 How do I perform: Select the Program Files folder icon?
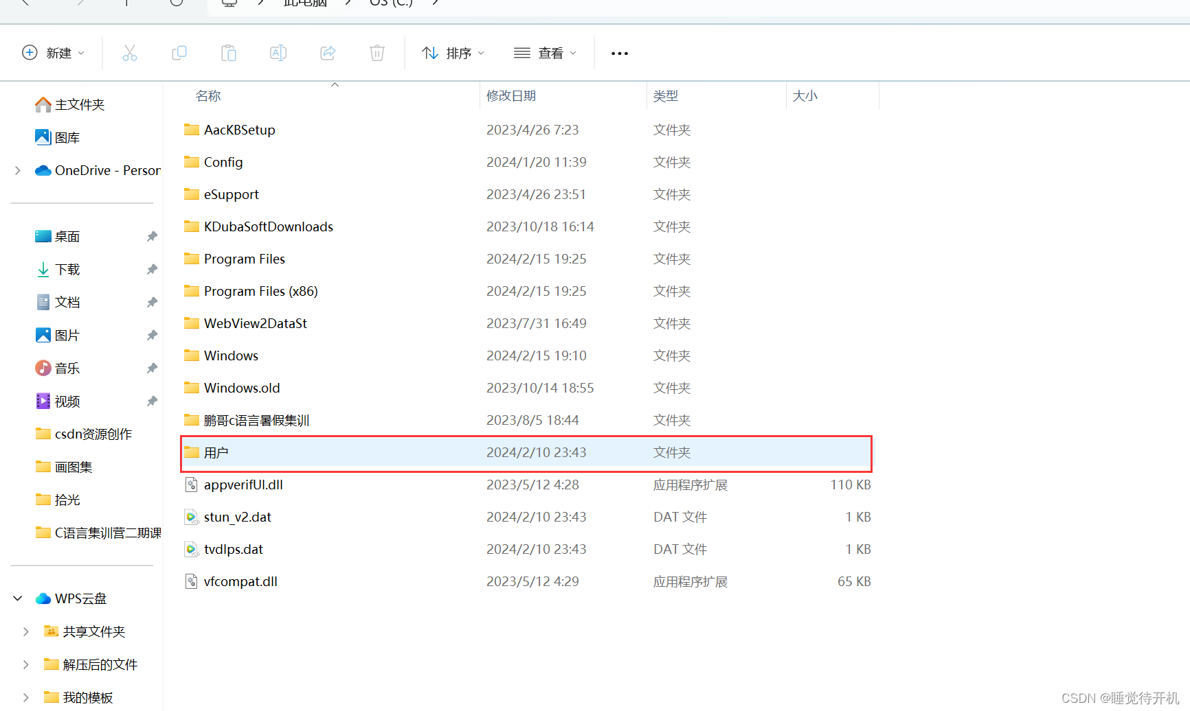tap(192, 259)
